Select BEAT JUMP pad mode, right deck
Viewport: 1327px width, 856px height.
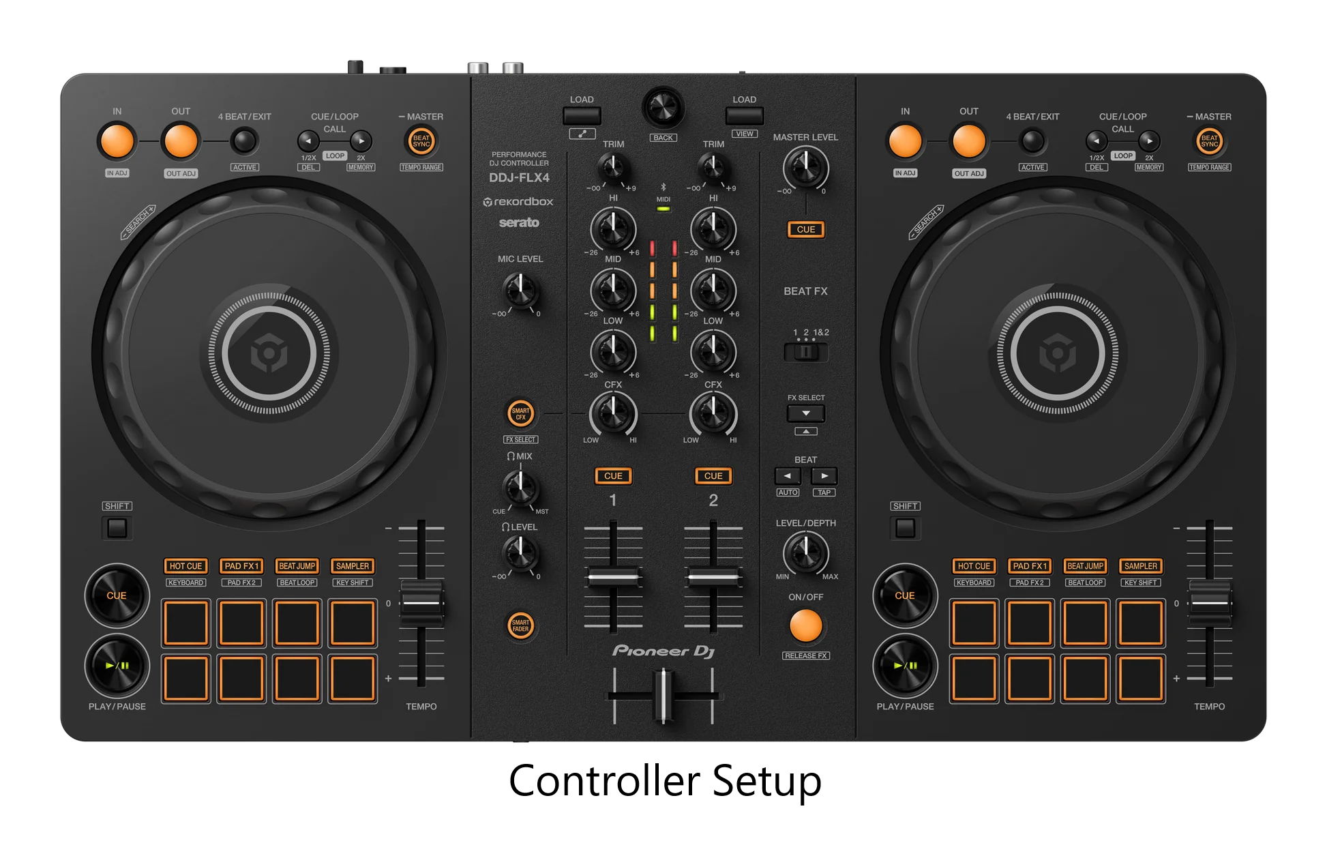pyautogui.click(x=1085, y=566)
